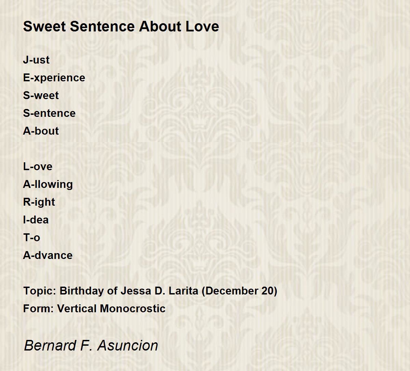Image resolution: width=410 pixels, height=371 pixels.
Task: Click the word Monocrostic
Action: (x=133, y=308)
